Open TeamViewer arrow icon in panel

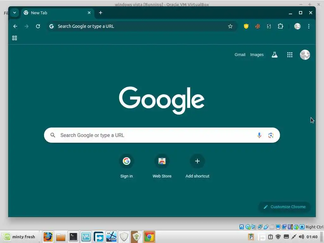(x=99, y=237)
